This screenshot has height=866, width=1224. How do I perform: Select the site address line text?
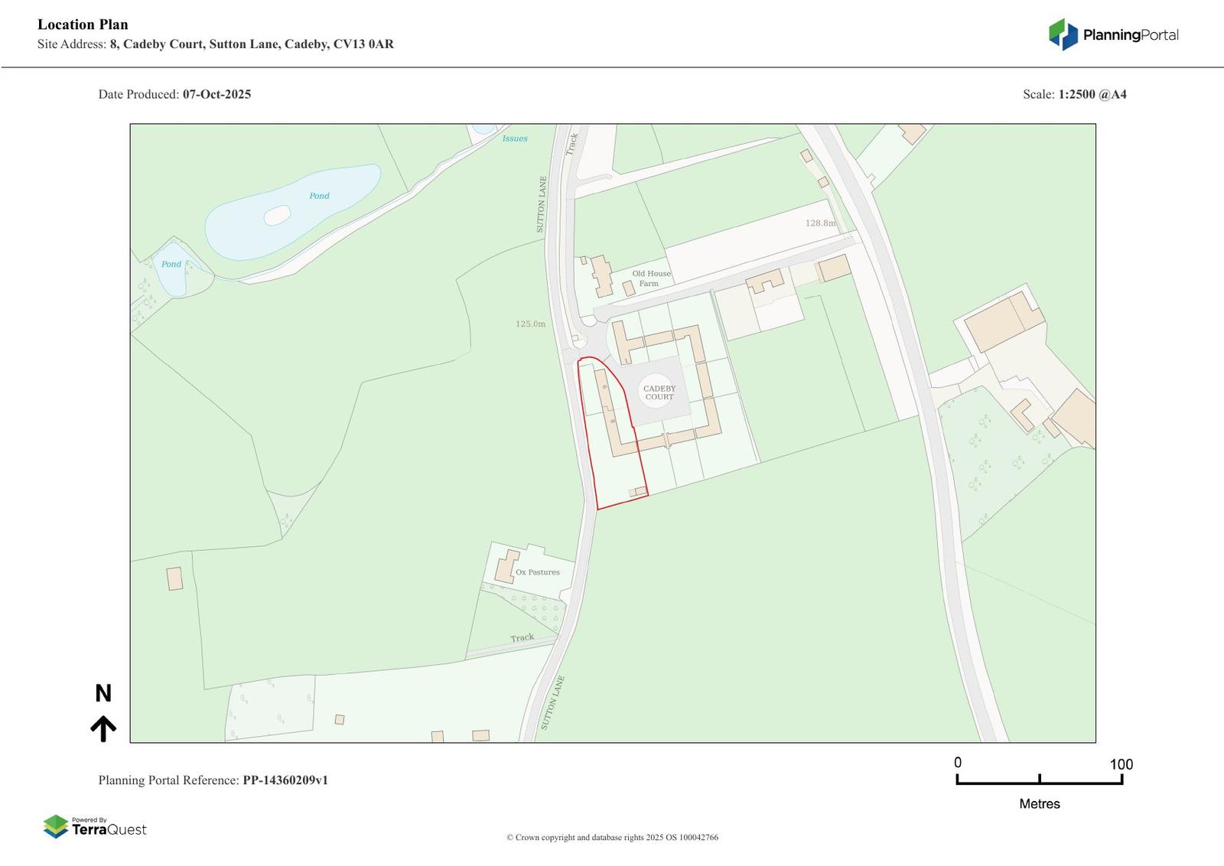coord(216,44)
